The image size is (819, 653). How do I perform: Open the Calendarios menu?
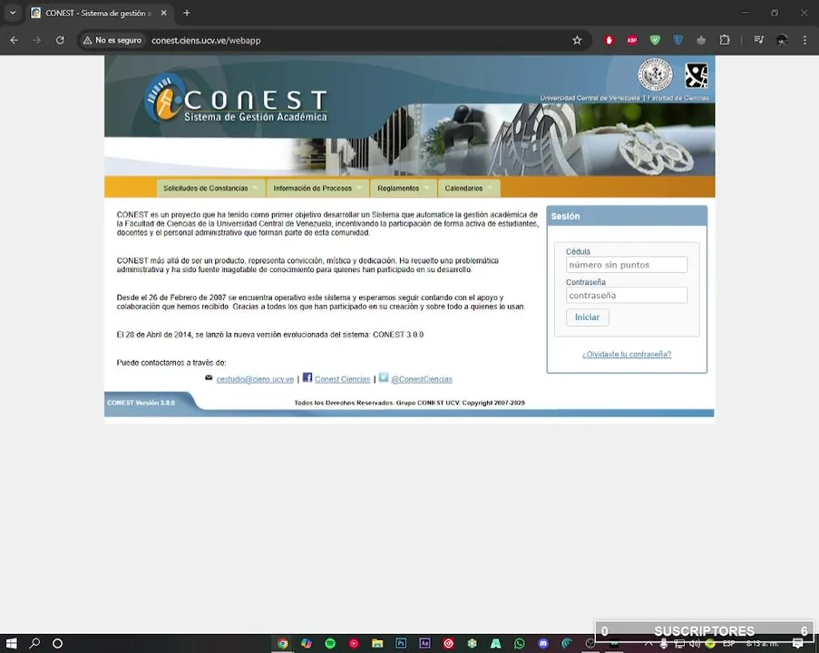469,188
